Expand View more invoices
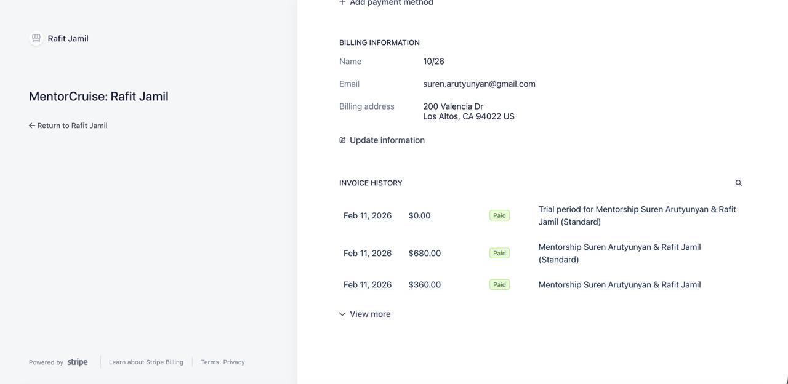This screenshot has height=384, width=788. [x=370, y=314]
